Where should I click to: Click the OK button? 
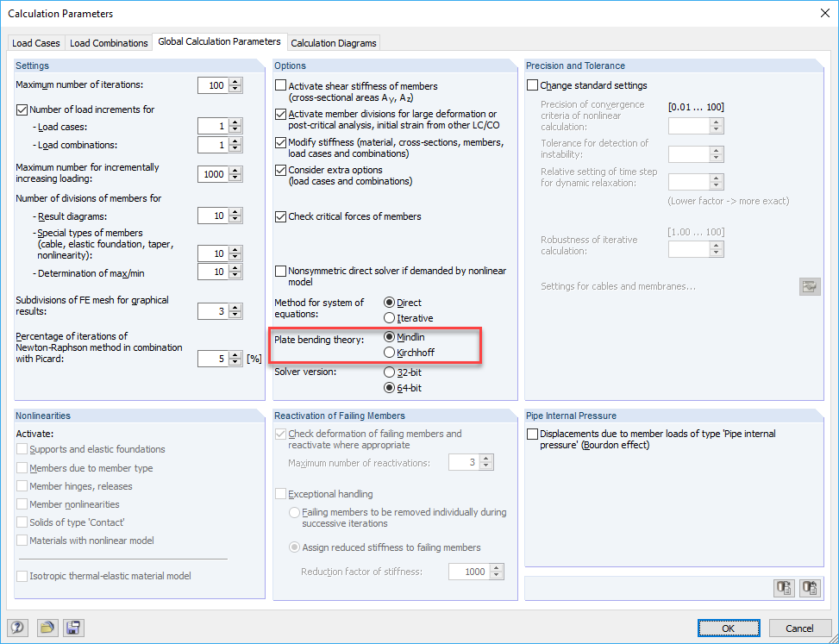coord(729,628)
